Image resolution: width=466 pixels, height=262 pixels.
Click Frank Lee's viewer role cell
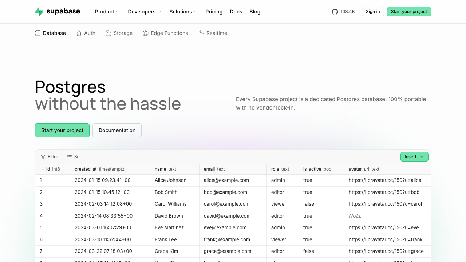[x=283, y=239]
